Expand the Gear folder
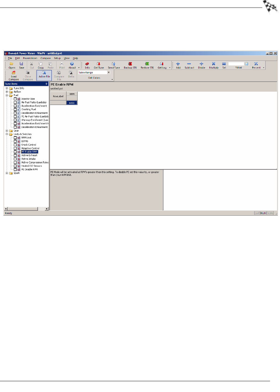 [x=7, y=131]
